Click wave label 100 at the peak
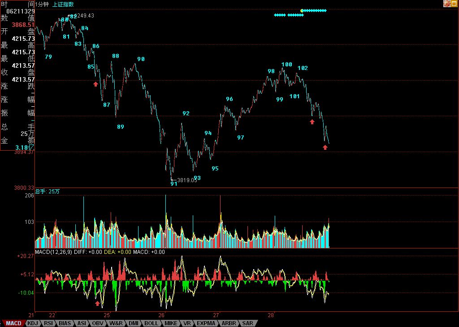This screenshot has width=459, height=327. click(x=287, y=65)
